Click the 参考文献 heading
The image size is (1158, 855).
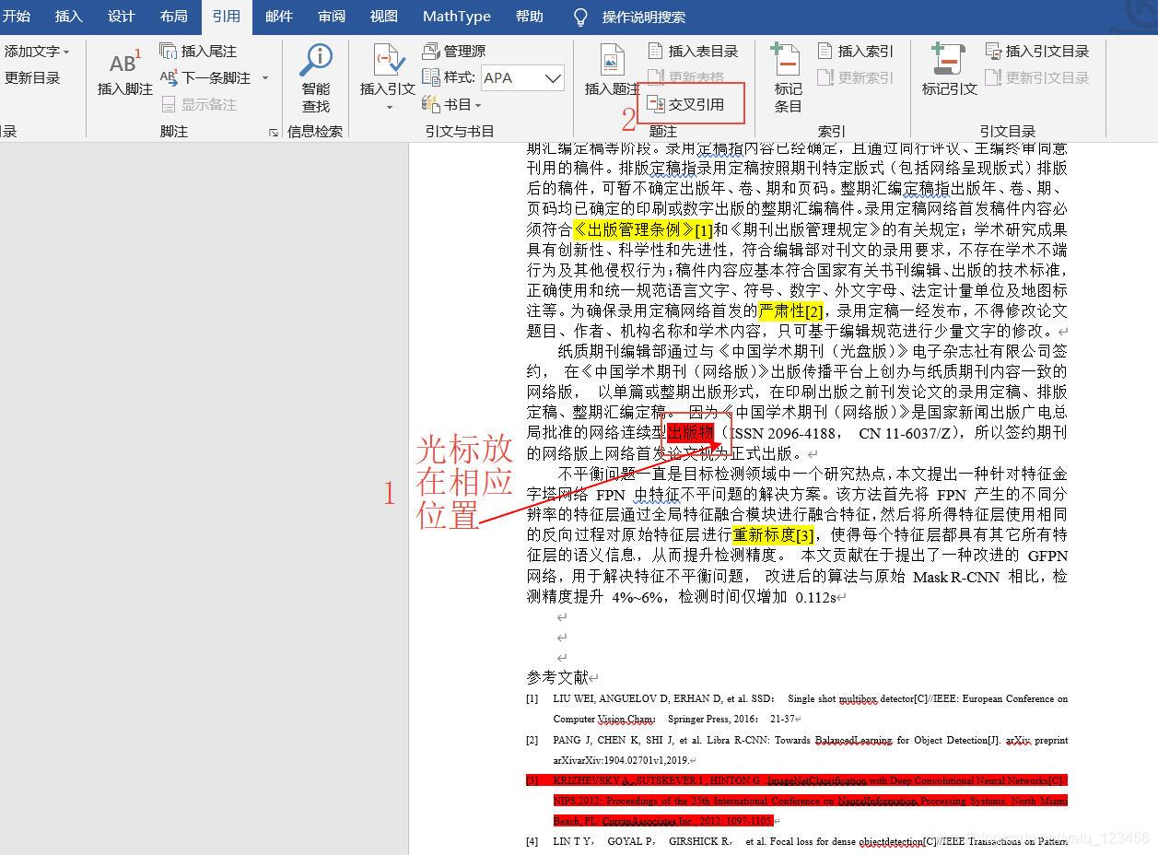click(557, 677)
